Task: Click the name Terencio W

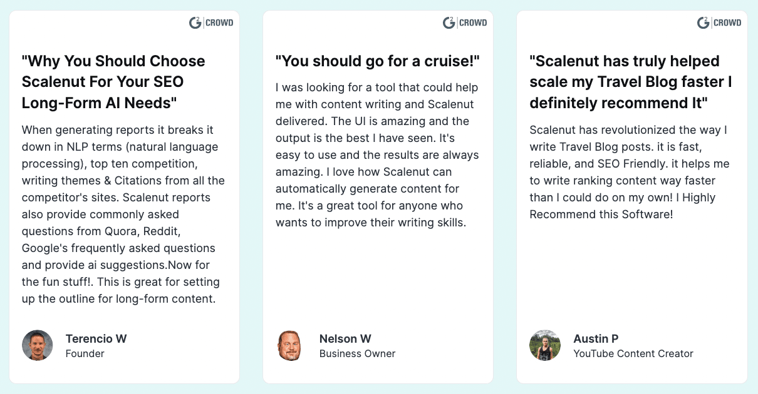Action: [x=96, y=339]
